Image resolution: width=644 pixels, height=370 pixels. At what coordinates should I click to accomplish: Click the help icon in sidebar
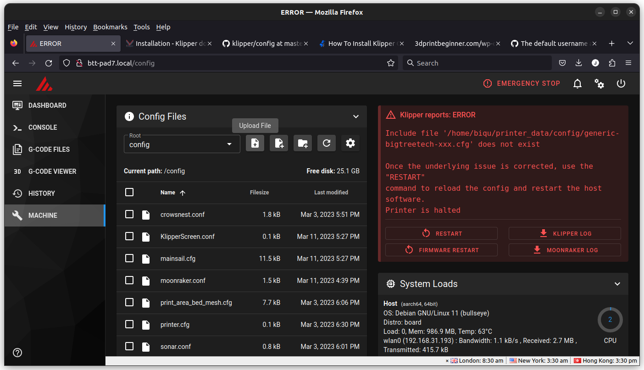tap(17, 353)
